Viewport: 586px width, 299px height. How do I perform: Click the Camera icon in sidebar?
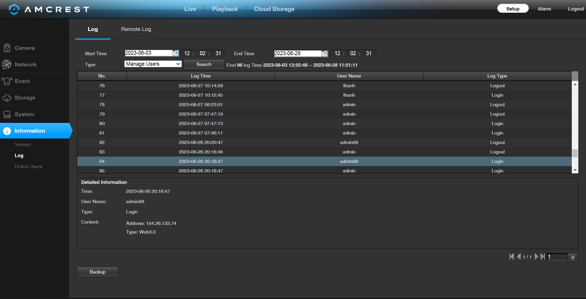[x=7, y=48]
